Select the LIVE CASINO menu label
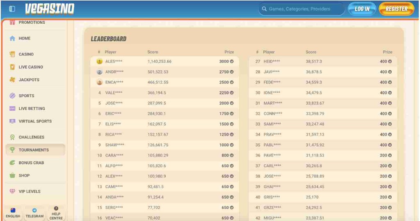The height and width of the screenshot is (221, 420). pos(31,67)
